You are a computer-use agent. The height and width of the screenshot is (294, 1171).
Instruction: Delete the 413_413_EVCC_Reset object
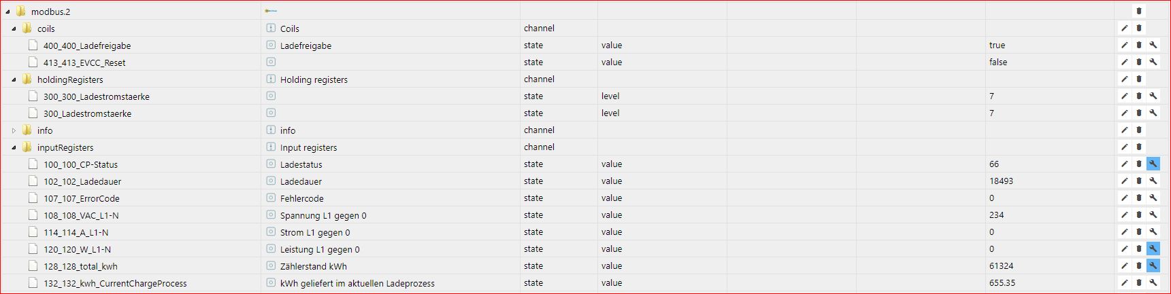point(1139,62)
